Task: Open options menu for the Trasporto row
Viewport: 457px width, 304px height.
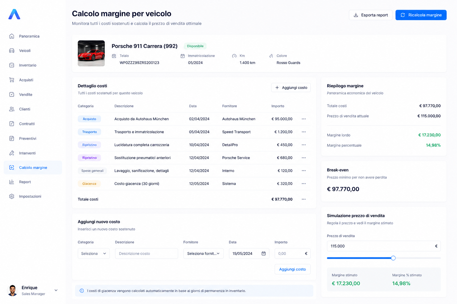Action: click(303, 132)
